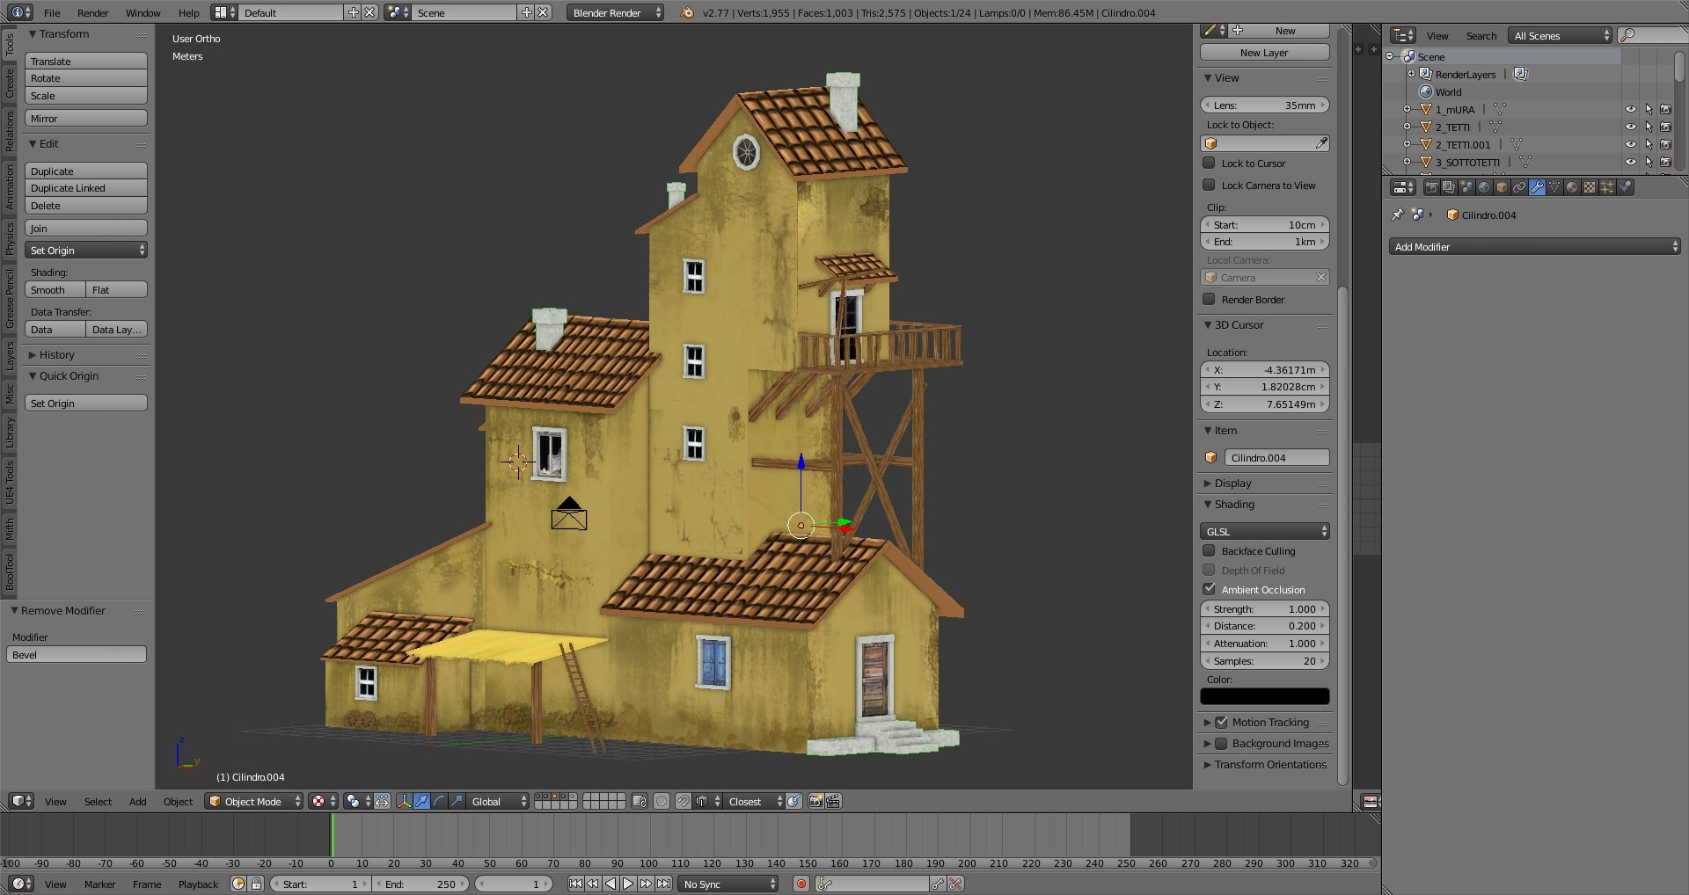Open the Render properties camera tab

pyautogui.click(x=1431, y=187)
